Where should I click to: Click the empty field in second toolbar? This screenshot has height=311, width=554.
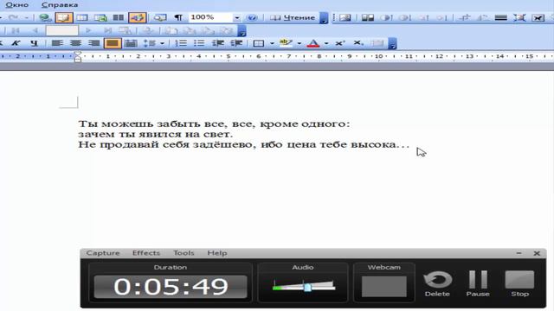pos(61,31)
